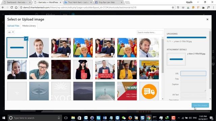Select the graduate girl in cap thumbnail
Viewport: 216px width, 121px height.
coord(83,70)
